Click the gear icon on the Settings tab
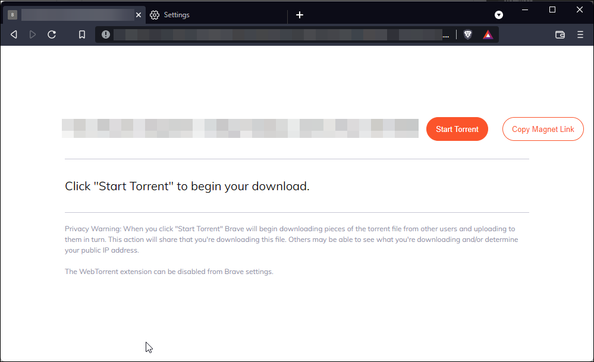Screen dimensions: 594x362 (x=153, y=14)
